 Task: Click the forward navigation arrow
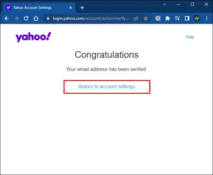(16, 18)
